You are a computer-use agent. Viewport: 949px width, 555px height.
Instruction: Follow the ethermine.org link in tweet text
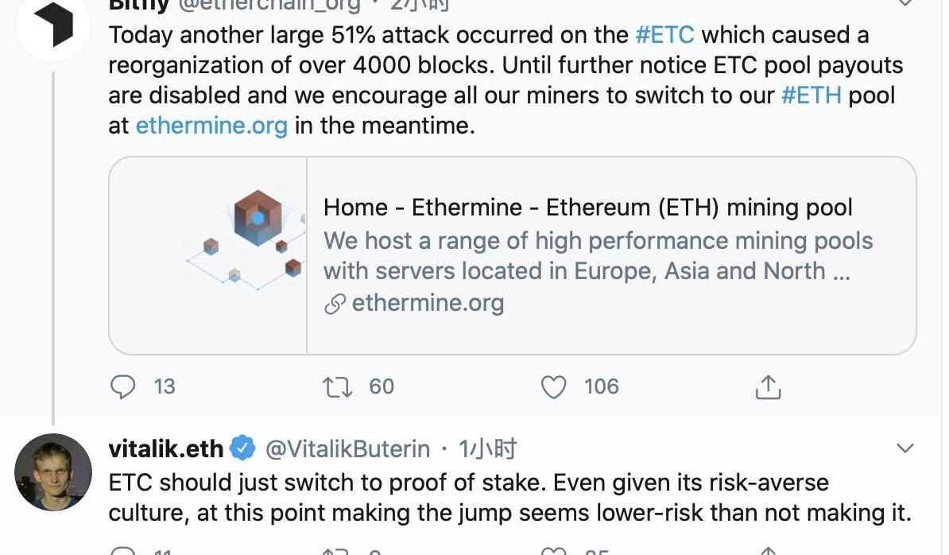(x=211, y=126)
